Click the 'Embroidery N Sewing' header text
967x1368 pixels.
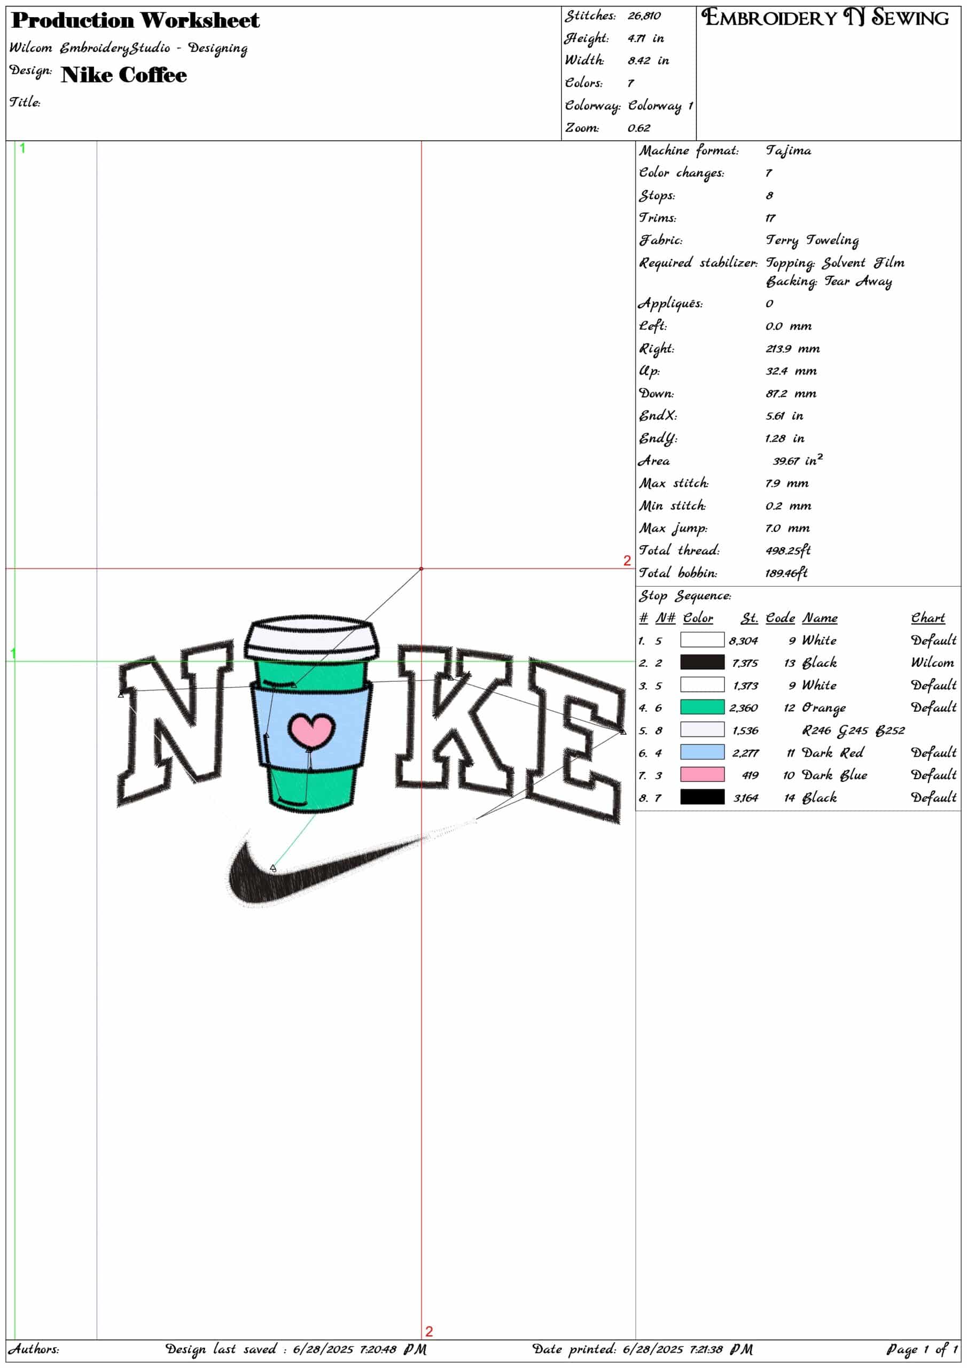pos(824,17)
